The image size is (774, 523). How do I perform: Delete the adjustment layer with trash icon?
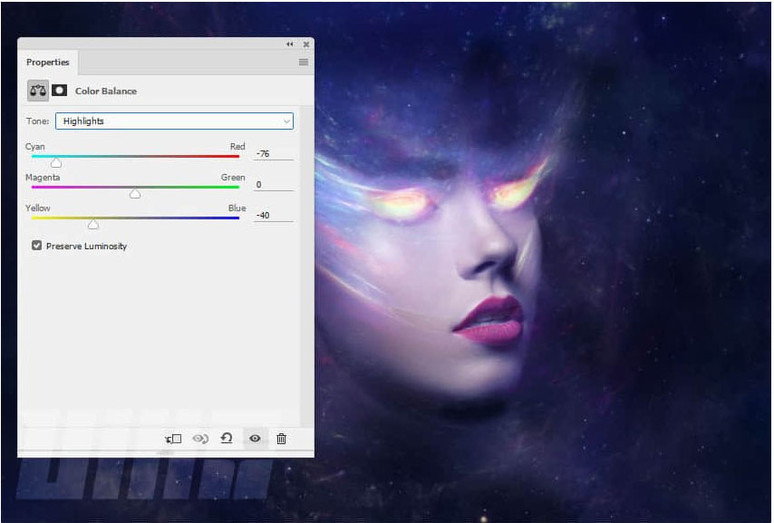pyautogui.click(x=281, y=439)
